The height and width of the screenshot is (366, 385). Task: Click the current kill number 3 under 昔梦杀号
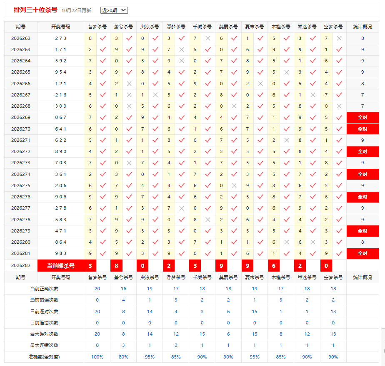tap(90, 266)
